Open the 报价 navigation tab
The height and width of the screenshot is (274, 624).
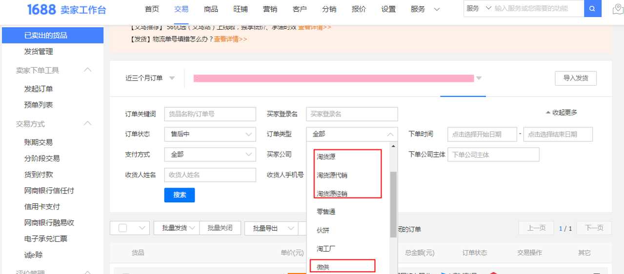pos(359,9)
